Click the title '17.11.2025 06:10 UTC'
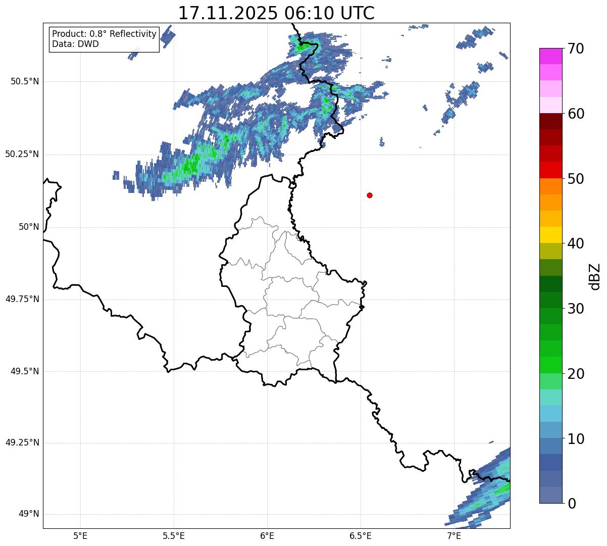607x546 pixels. (x=276, y=13)
